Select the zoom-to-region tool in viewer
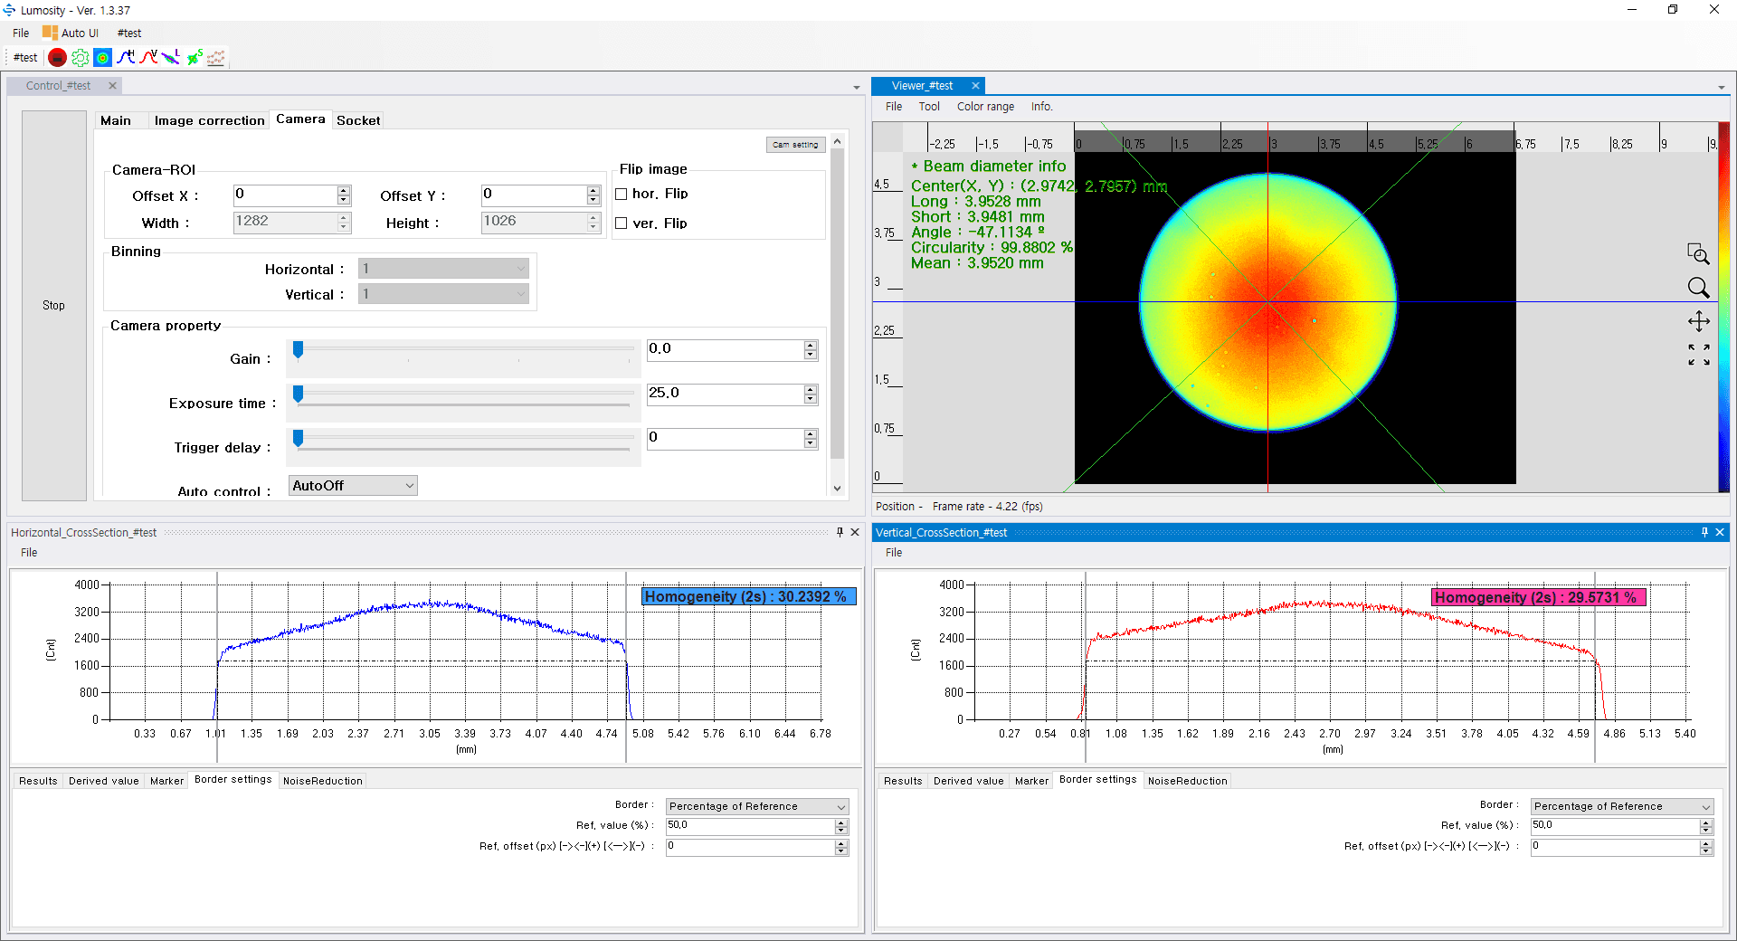Viewport: 1737px width, 941px height. pos(1698,253)
